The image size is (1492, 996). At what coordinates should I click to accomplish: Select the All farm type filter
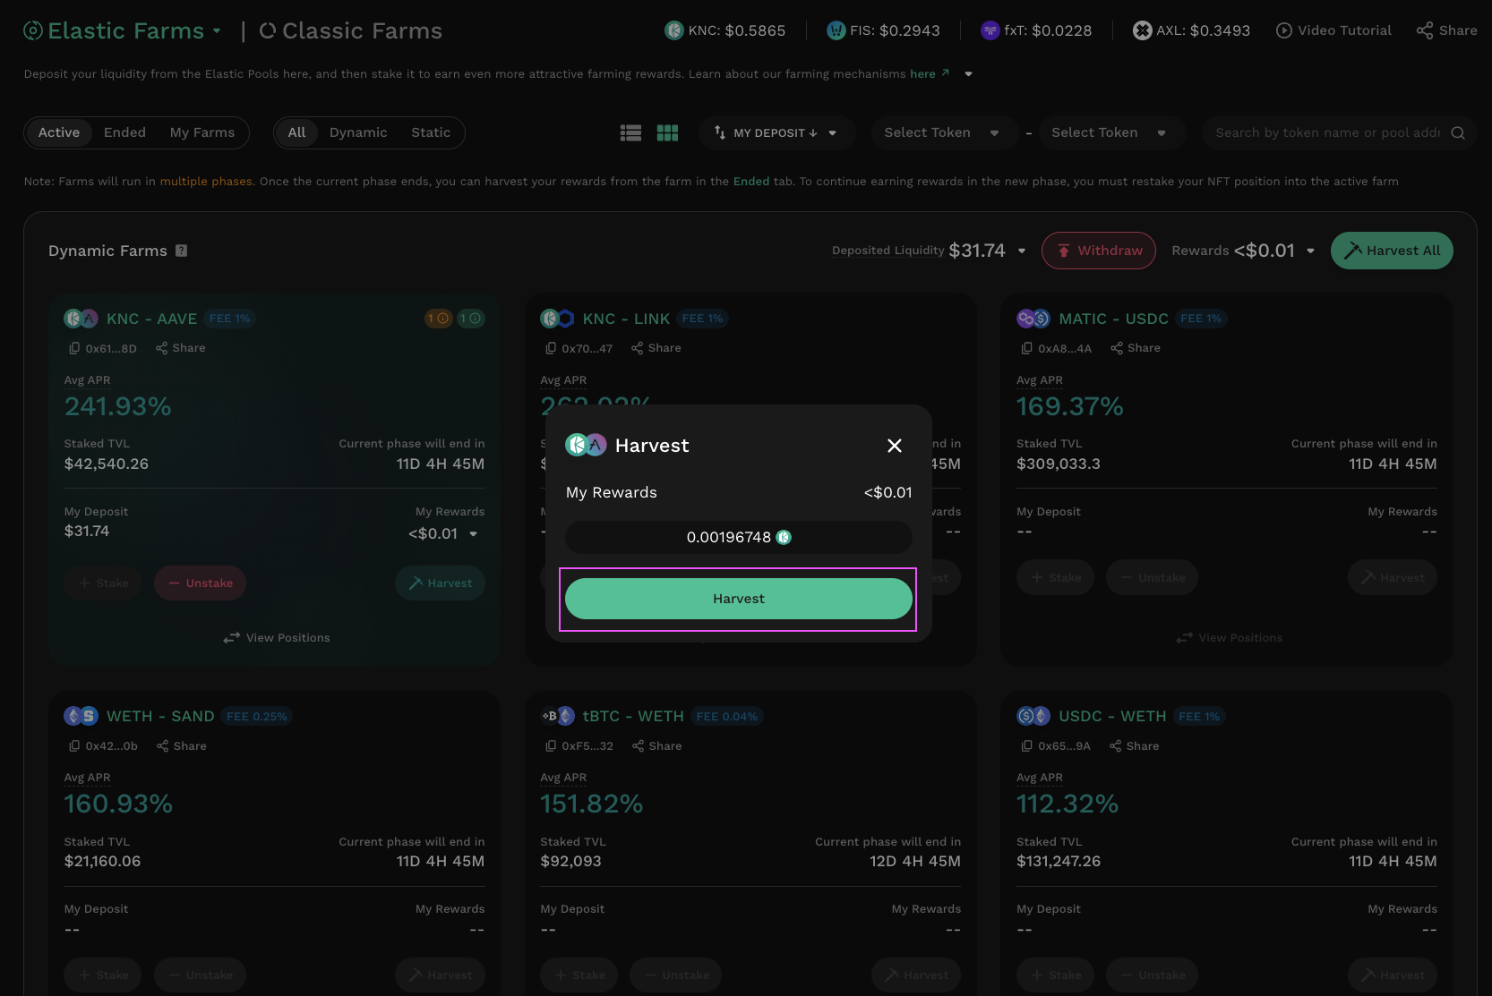pyautogui.click(x=296, y=132)
